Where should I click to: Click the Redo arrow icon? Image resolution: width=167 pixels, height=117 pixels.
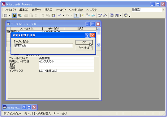point(67,15)
